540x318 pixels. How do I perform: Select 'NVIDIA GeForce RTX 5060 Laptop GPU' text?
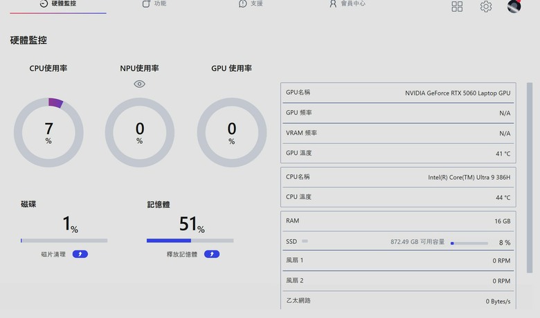point(458,93)
